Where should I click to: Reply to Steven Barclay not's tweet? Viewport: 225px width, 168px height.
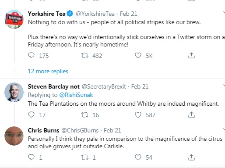pos(31,115)
